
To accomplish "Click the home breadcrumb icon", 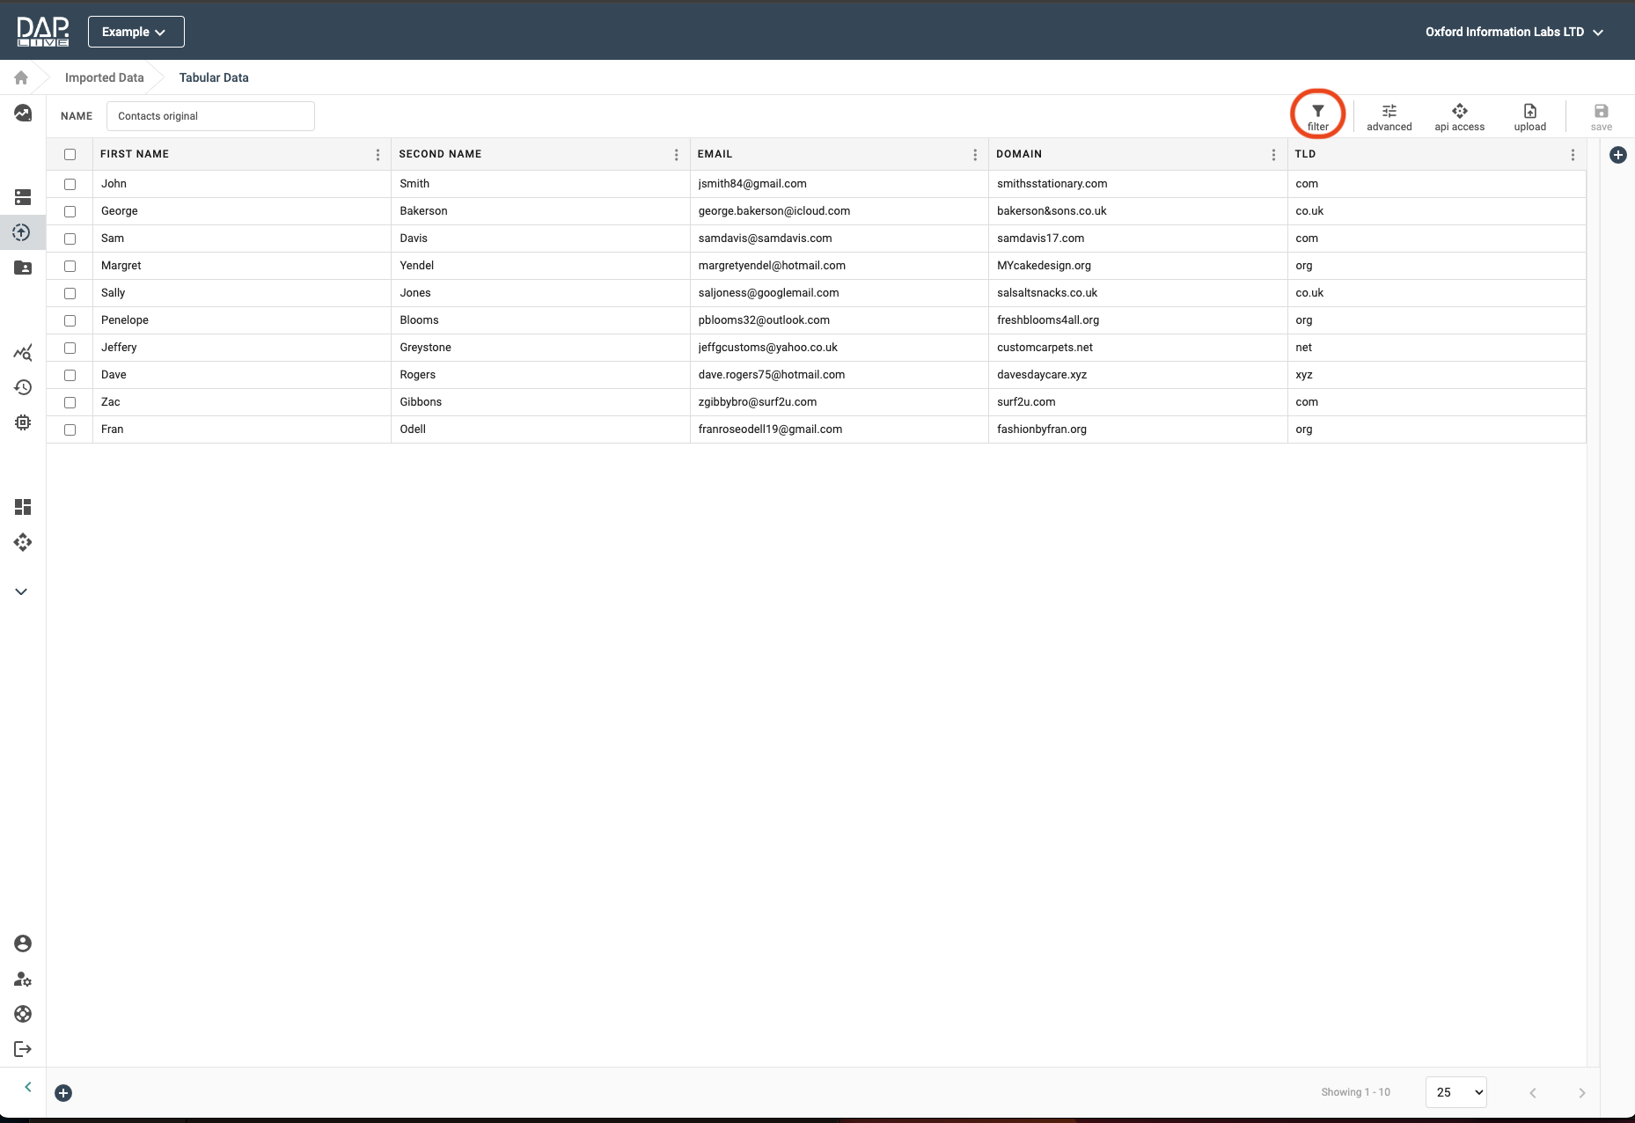I will click(21, 77).
